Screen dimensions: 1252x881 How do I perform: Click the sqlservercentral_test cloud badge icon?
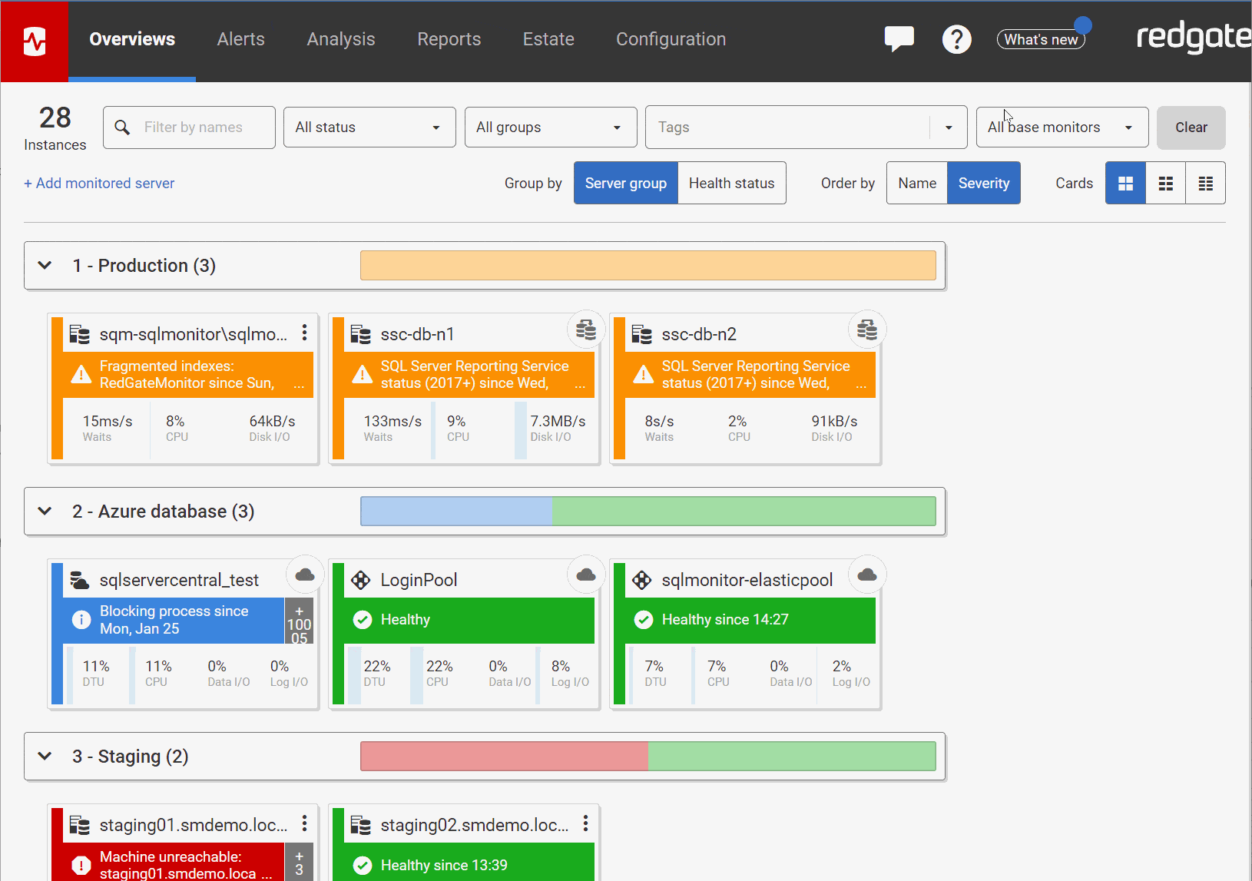pos(305,575)
